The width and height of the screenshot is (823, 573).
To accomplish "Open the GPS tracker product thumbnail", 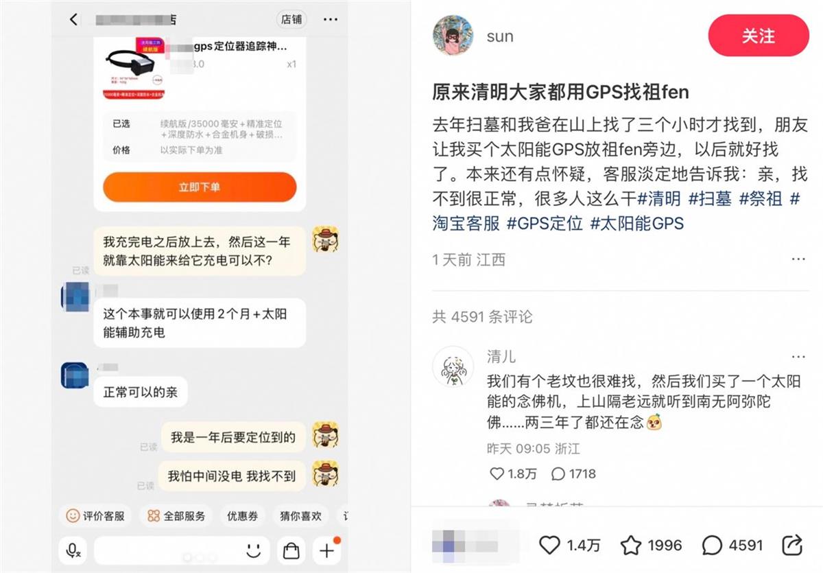I will coord(135,69).
